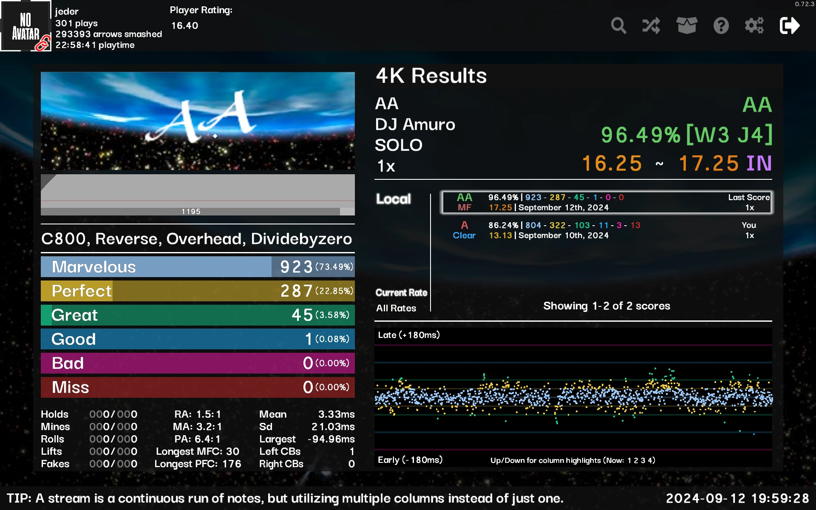Toggle the Current Rate score filter
This screenshot has width=816, height=510.
point(401,292)
